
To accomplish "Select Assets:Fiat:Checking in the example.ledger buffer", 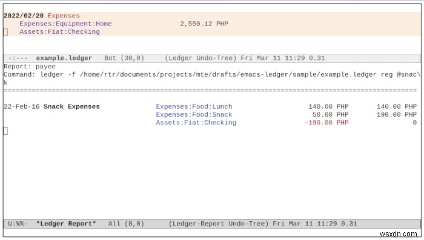I will coord(59,32).
